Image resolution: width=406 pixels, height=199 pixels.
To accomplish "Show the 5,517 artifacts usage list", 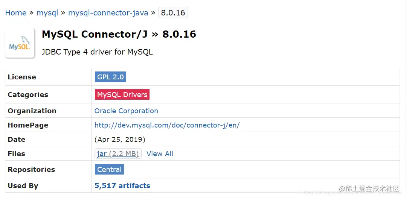I will point(122,186).
